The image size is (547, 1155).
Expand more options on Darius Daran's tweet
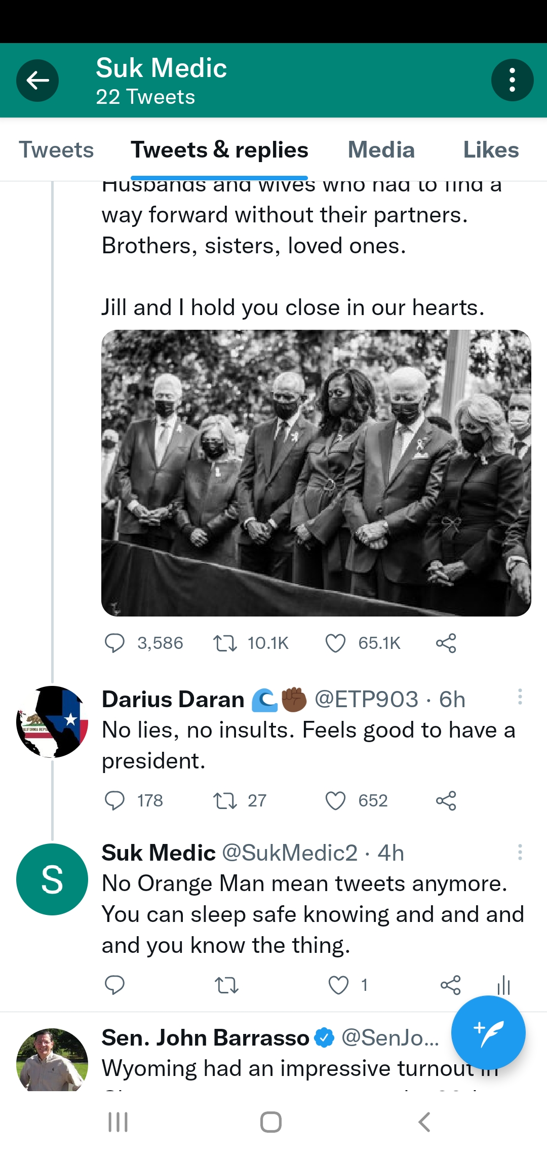click(520, 697)
